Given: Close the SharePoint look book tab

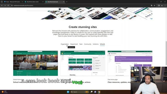Looking at the screenshot, I should pyautogui.click(x=64, y=2).
